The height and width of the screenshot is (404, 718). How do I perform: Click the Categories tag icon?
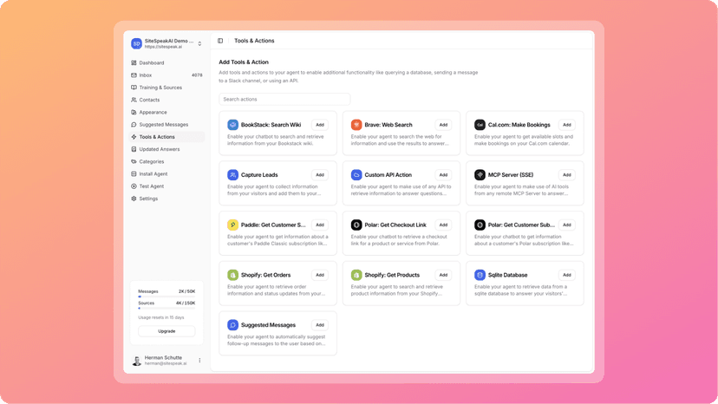[x=134, y=162]
